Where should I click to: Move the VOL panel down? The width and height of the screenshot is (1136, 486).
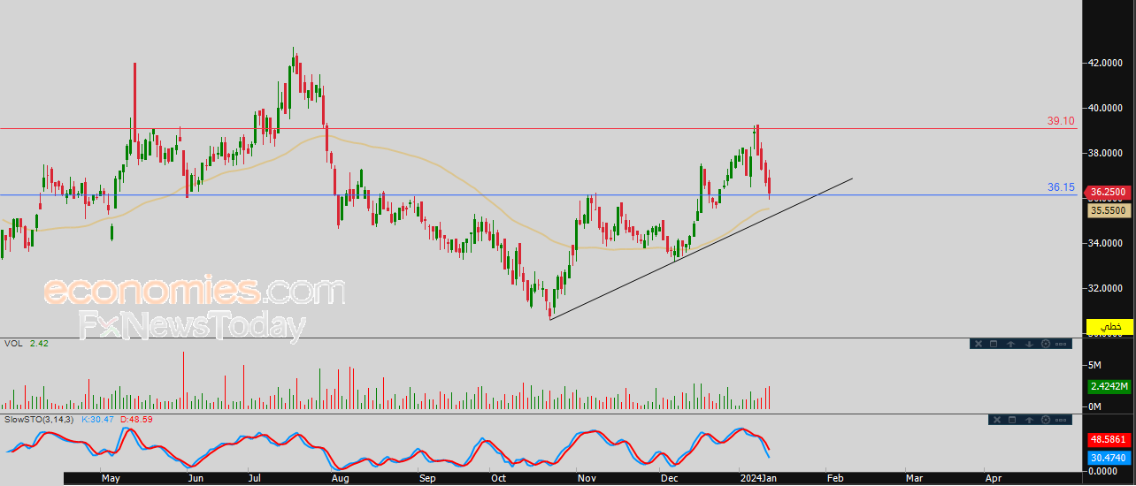click(1029, 344)
